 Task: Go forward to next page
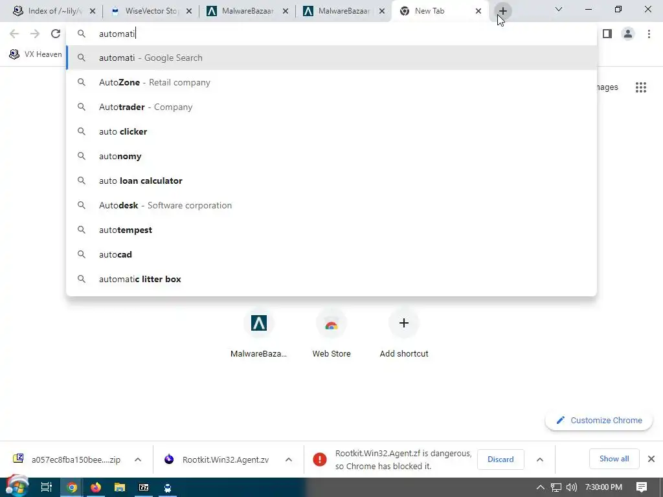(35, 34)
